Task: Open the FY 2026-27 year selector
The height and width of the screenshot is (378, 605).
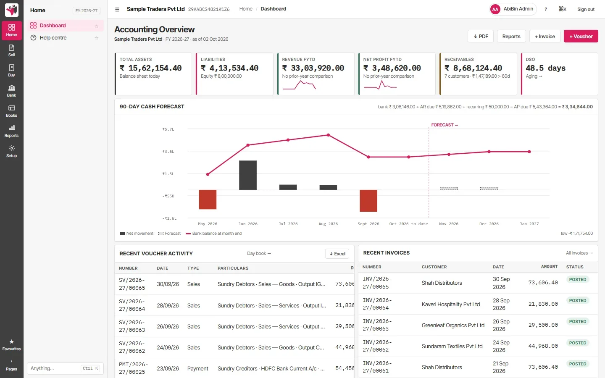Action: point(87,10)
